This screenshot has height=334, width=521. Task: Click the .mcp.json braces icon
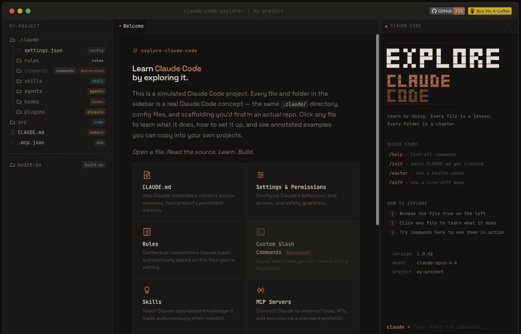pyautogui.click(x=13, y=143)
